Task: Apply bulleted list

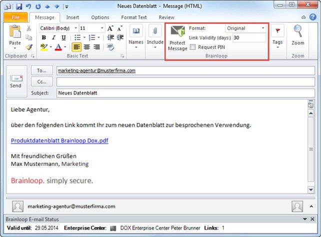Action: tap(77, 37)
